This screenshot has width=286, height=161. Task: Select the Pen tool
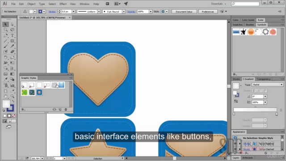coord(5,36)
